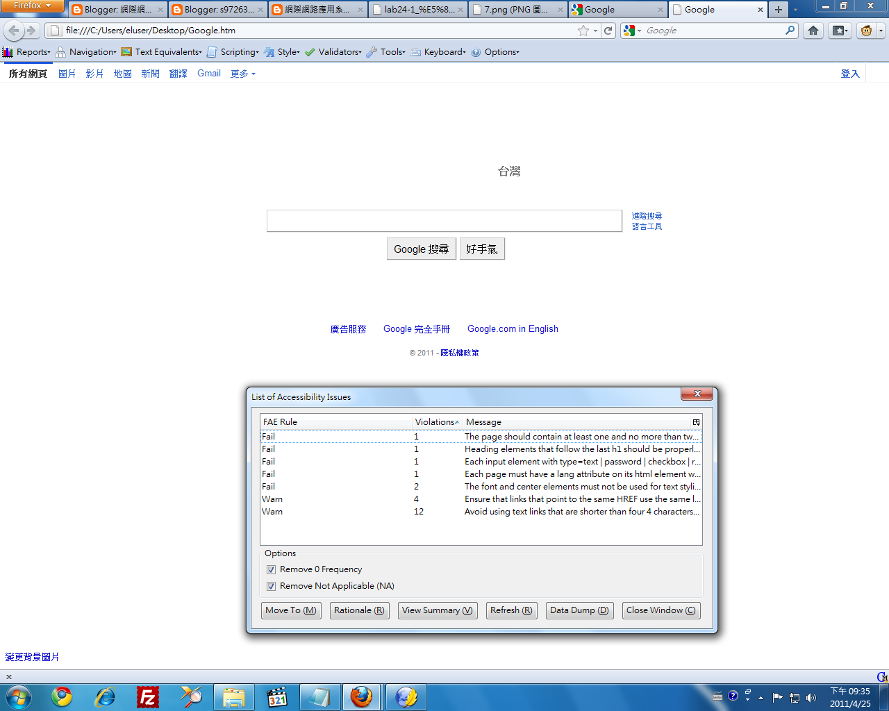The image size is (889, 711).
Task: Click the Move To (M) button
Action: (291, 610)
